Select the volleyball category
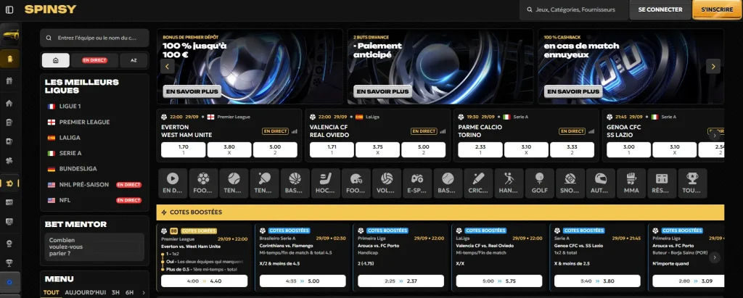Viewport: 743px width, 298px height. click(x=387, y=183)
